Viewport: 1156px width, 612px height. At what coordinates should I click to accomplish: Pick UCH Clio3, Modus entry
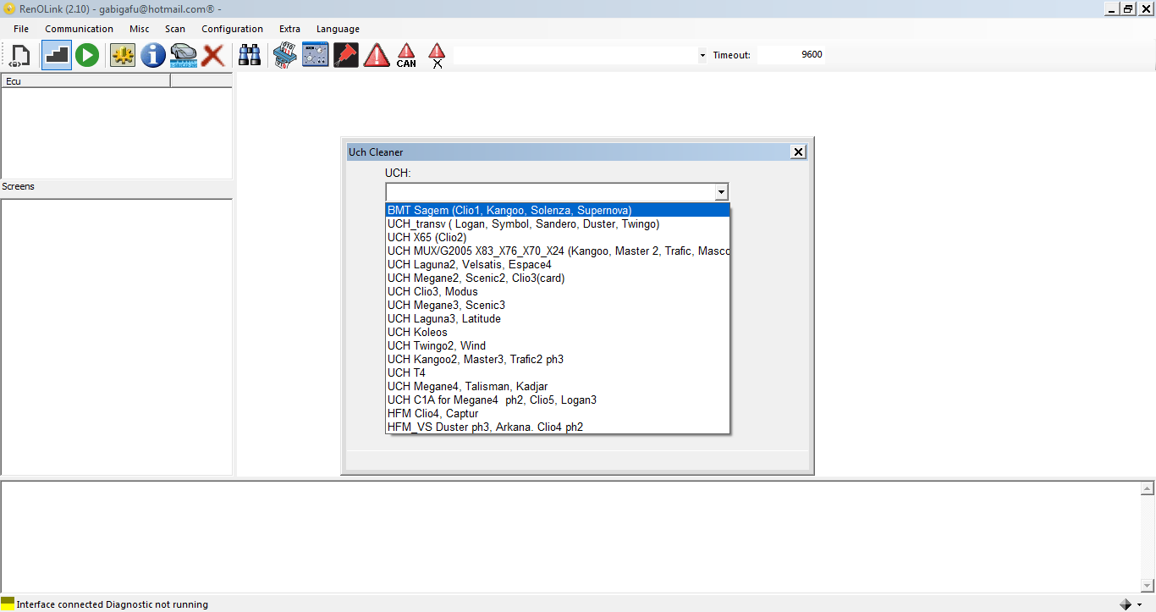pyautogui.click(x=558, y=291)
